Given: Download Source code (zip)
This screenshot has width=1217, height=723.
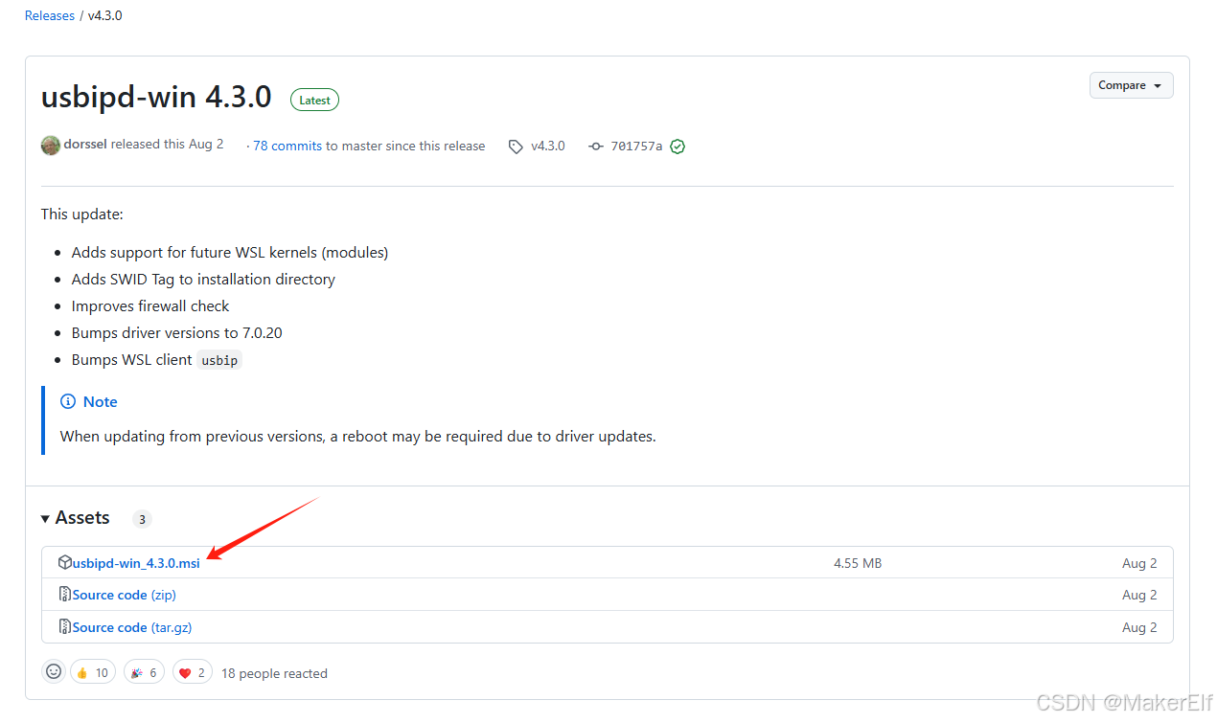Looking at the screenshot, I should click(x=125, y=595).
